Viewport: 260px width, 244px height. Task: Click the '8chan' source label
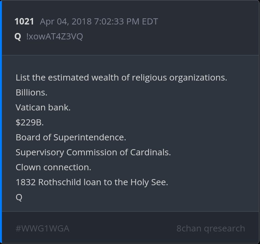coord(189,228)
